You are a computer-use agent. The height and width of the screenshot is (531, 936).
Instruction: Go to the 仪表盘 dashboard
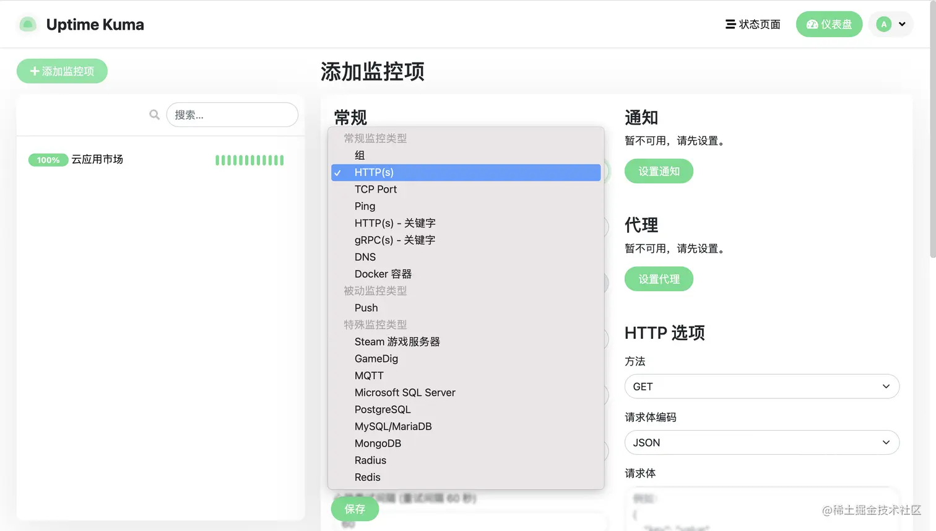tap(829, 24)
